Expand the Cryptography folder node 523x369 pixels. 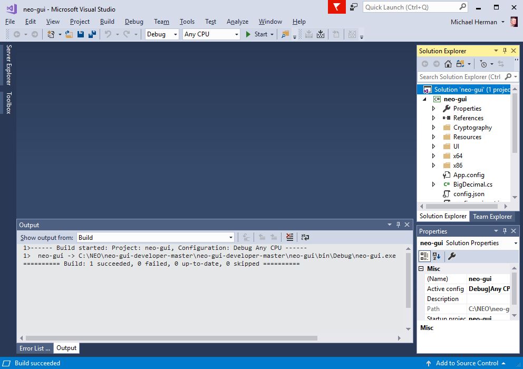tap(433, 128)
